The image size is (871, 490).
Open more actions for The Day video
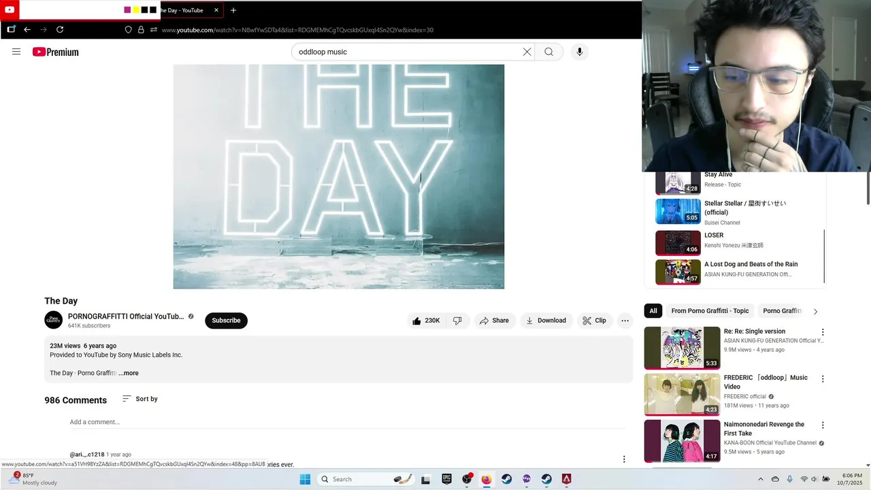(x=625, y=321)
